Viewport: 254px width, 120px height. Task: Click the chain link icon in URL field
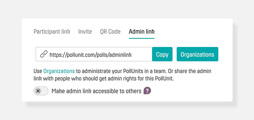click(x=44, y=54)
